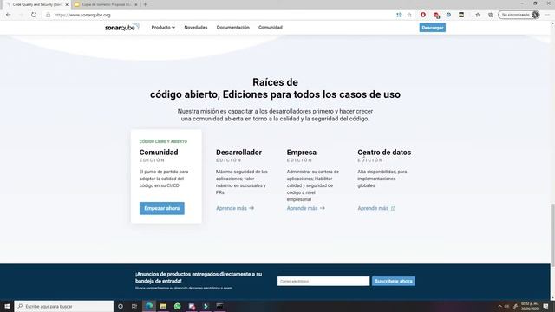The height and width of the screenshot is (312, 555).
Task: Open WhatsApp from taskbar
Action: (x=177, y=306)
